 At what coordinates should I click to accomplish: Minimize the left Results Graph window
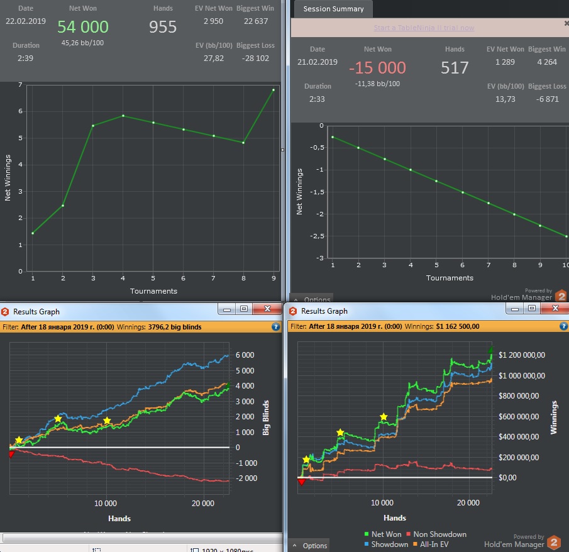click(x=227, y=309)
